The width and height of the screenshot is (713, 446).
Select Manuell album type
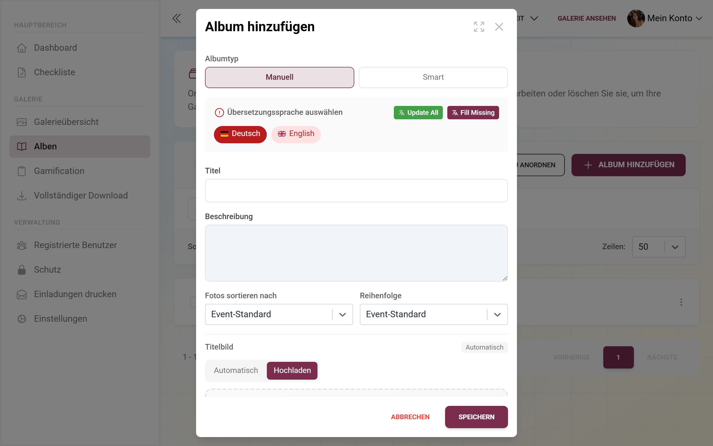pyautogui.click(x=279, y=77)
